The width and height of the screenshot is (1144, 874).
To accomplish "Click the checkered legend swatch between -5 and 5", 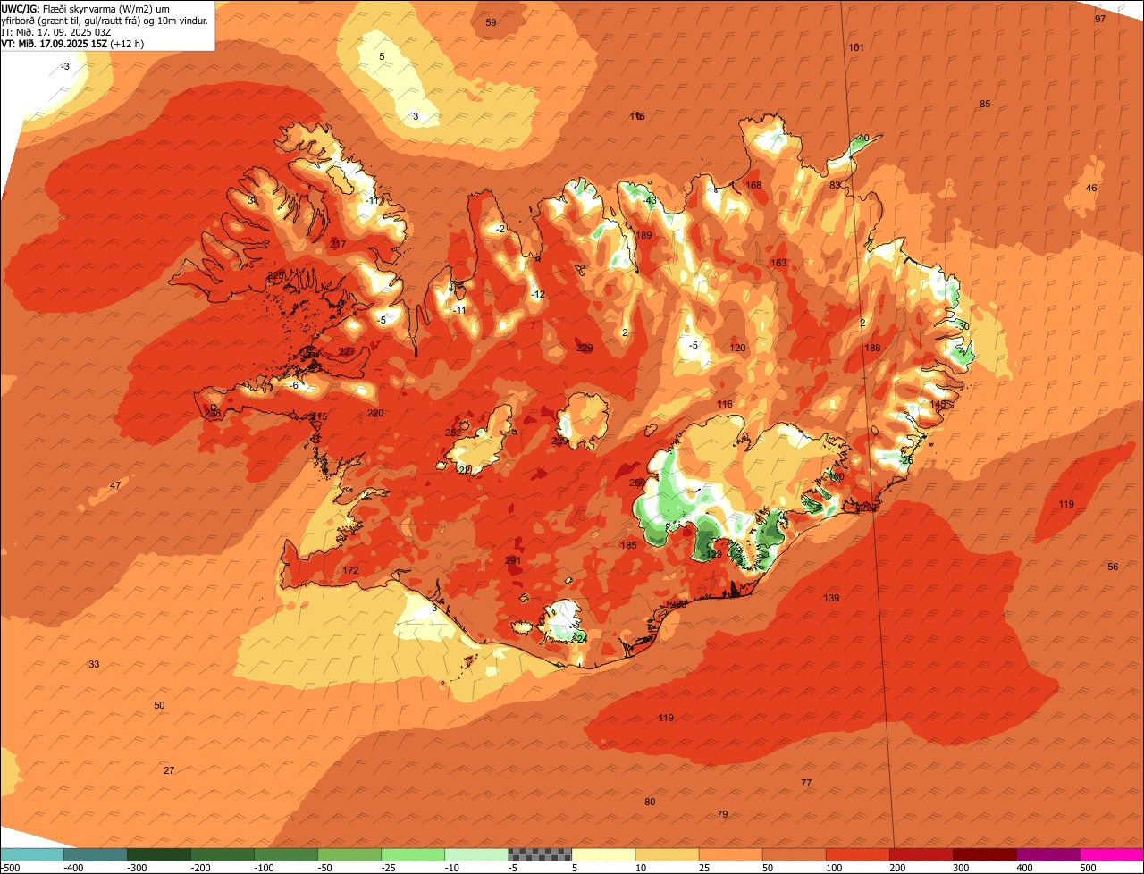I will 540,854.
